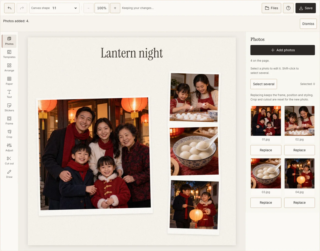Screen dimensions: 320x251
Task: Select the large family photo on canvas
Action: pos(94,156)
